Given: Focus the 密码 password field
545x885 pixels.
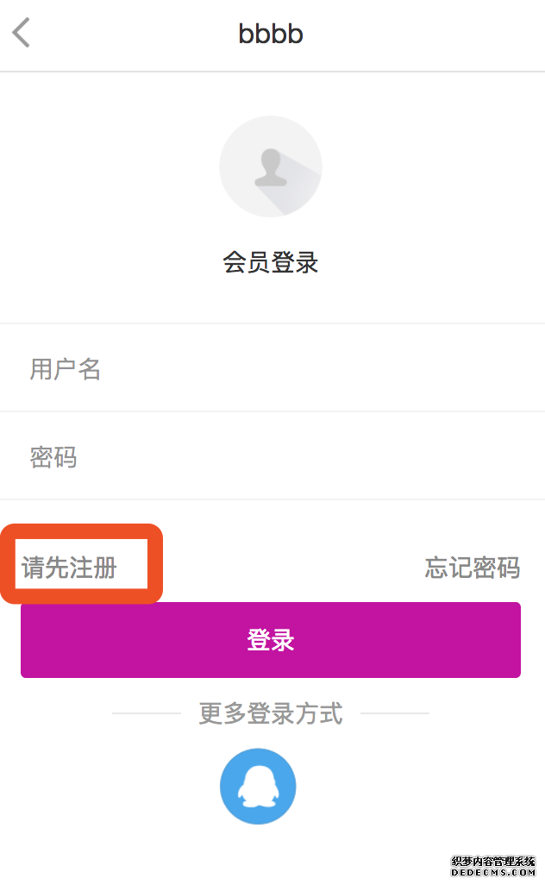Looking at the screenshot, I should point(272,456).
